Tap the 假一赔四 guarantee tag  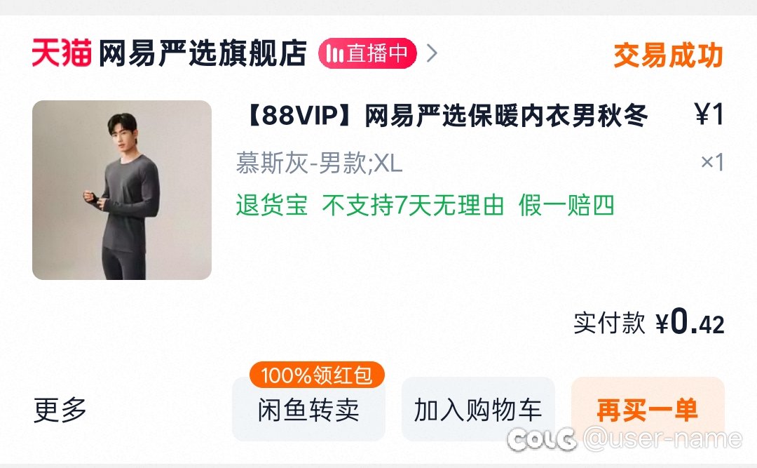coord(566,205)
